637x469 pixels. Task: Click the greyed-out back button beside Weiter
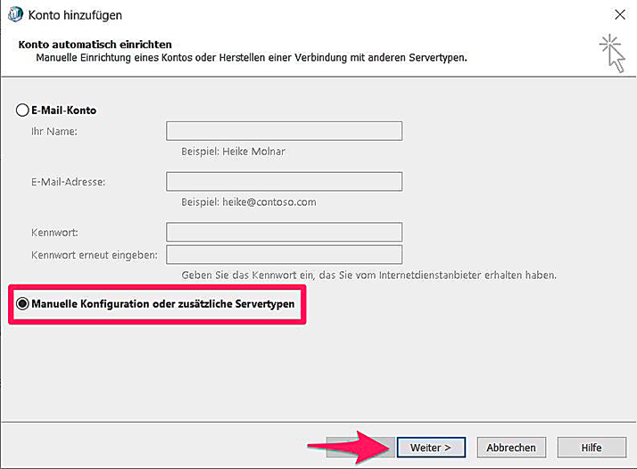[360, 448]
